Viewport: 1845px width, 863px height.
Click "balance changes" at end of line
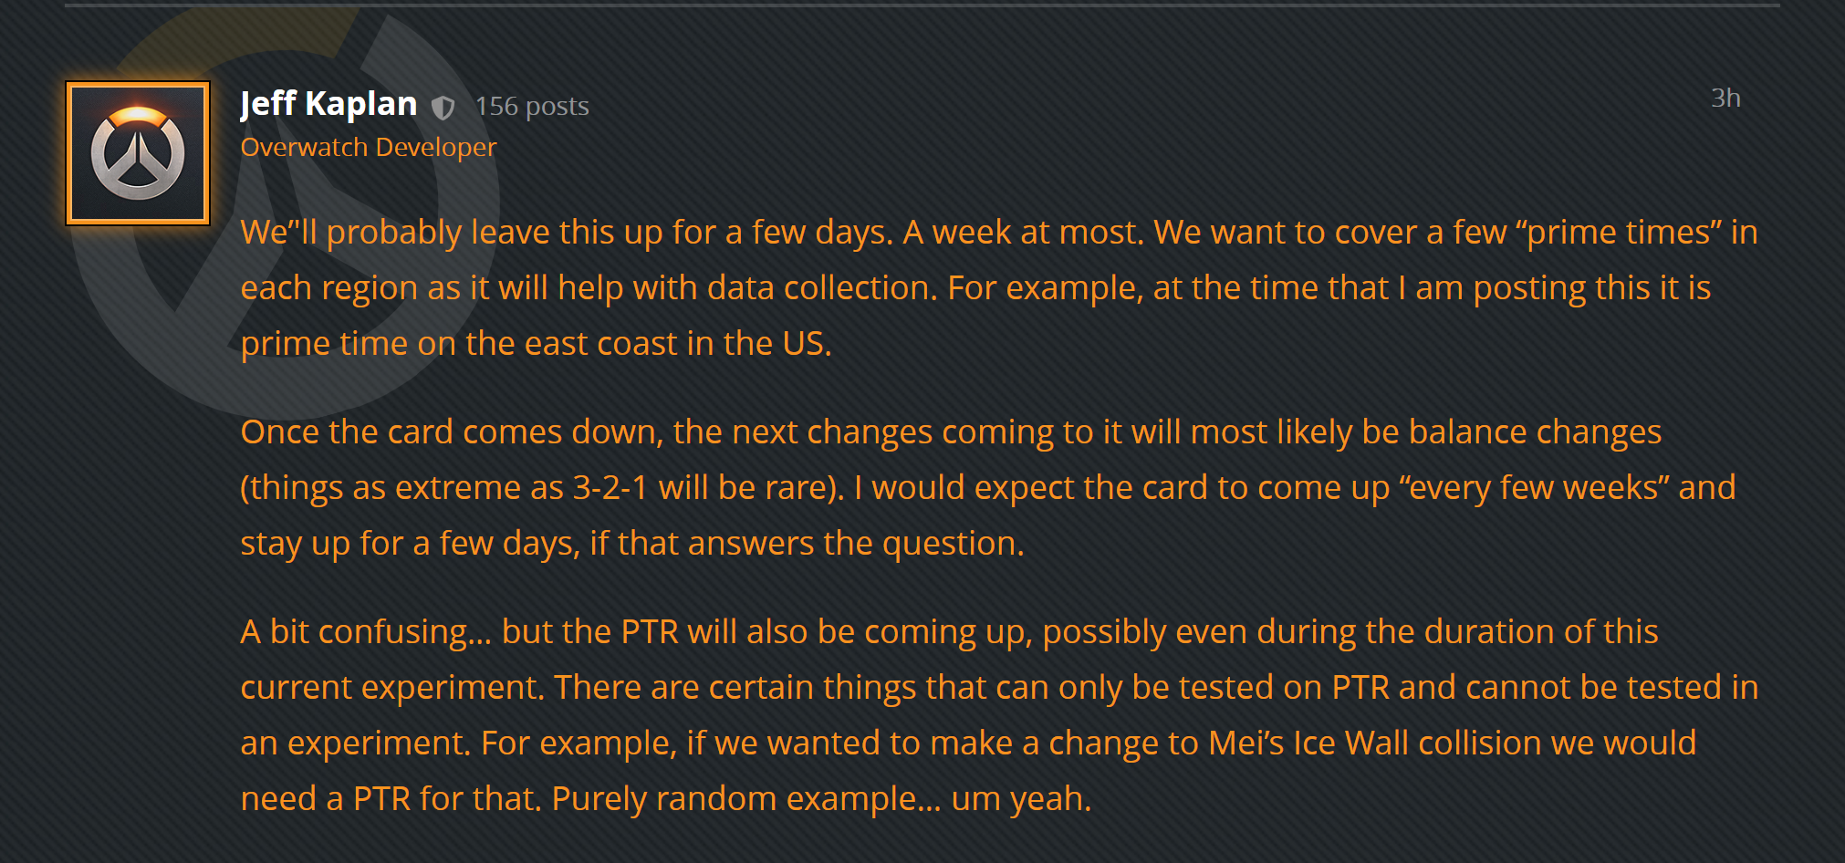click(x=1535, y=431)
